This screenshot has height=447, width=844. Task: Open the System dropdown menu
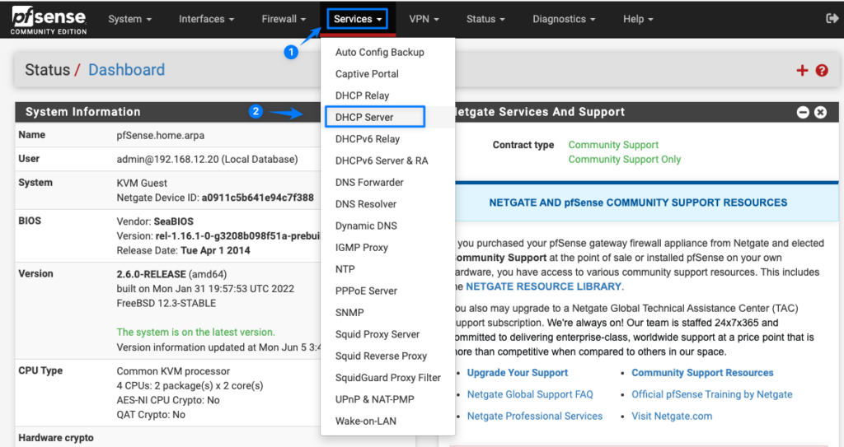tap(129, 19)
